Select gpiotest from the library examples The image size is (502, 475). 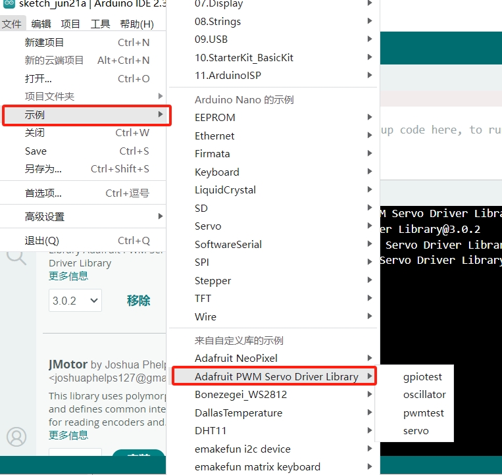tap(422, 377)
